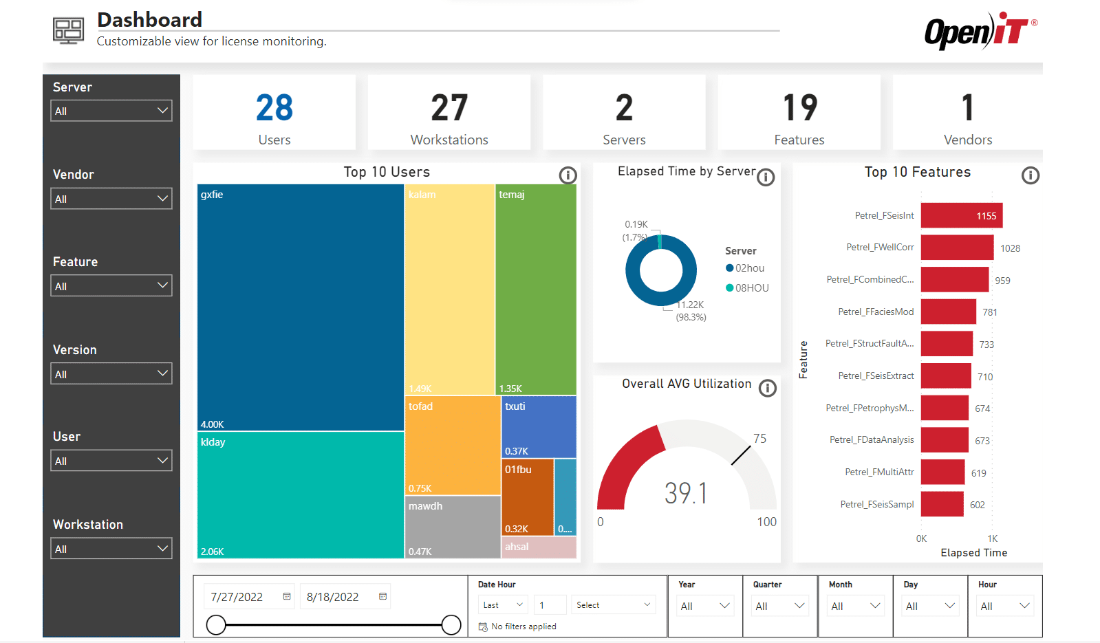The height and width of the screenshot is (643, 1100).
Task: Click the 7/27/2022 start date field
Action: click(x=250, y=597)
